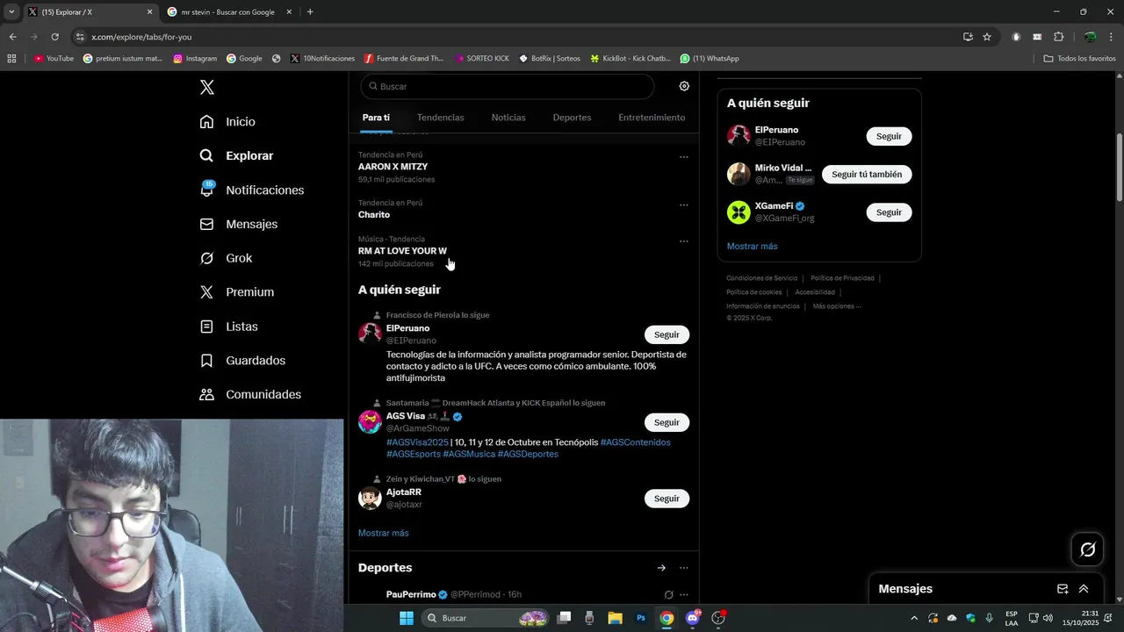Click the X logo in sidebar
This screenshot has width=1124, height=632.
207,87
